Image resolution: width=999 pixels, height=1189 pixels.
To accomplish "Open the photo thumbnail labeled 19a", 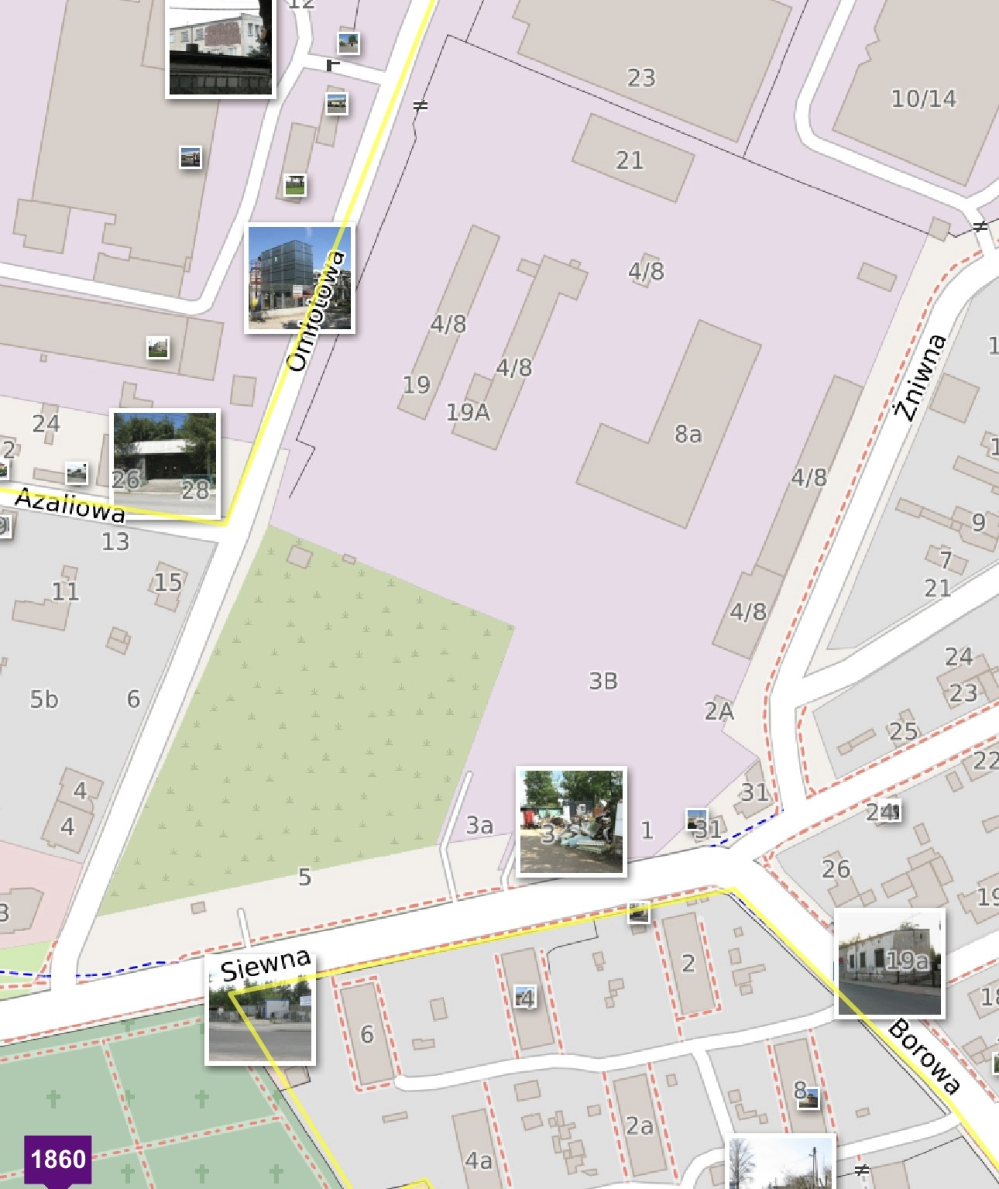I will pyautogui.click(x=891, y=963).
